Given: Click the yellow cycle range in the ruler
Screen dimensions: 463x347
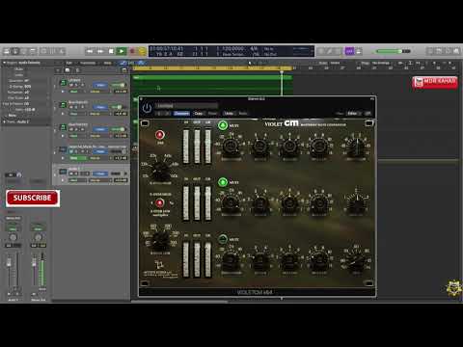Looking at the screenshot, I should click(x=212, y=68).
